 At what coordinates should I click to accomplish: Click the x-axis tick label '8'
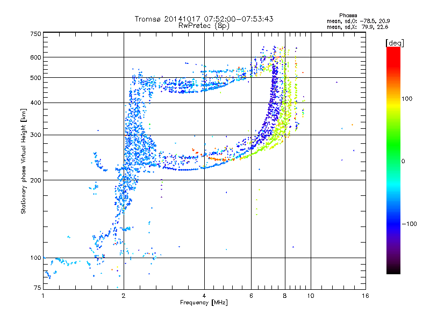(285, 296)
